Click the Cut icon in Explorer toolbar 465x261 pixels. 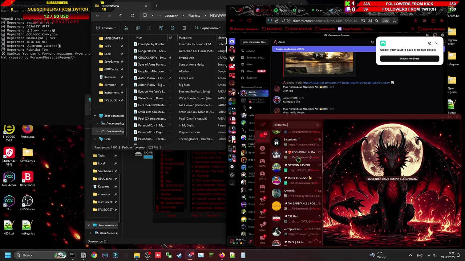point(126,28)
